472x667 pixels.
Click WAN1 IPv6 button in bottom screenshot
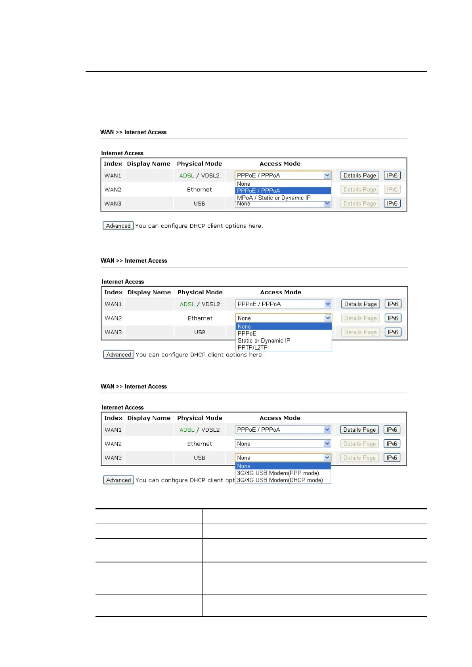click(392, 430)
